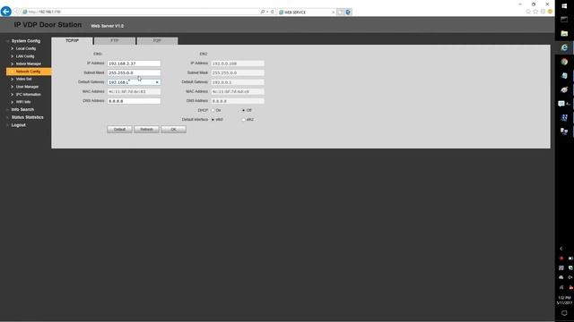The image size is (574, 322).
Task: Launch Google Chrome from the taskbar
Action: pyautogui.click(x=564, y=62)
